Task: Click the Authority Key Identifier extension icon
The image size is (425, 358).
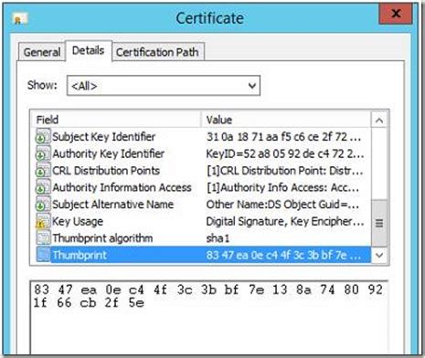Action: pos(43,153)
